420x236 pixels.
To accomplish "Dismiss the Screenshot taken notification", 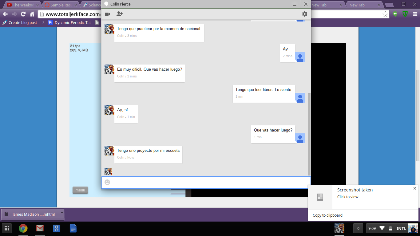I will pos(414,188).
